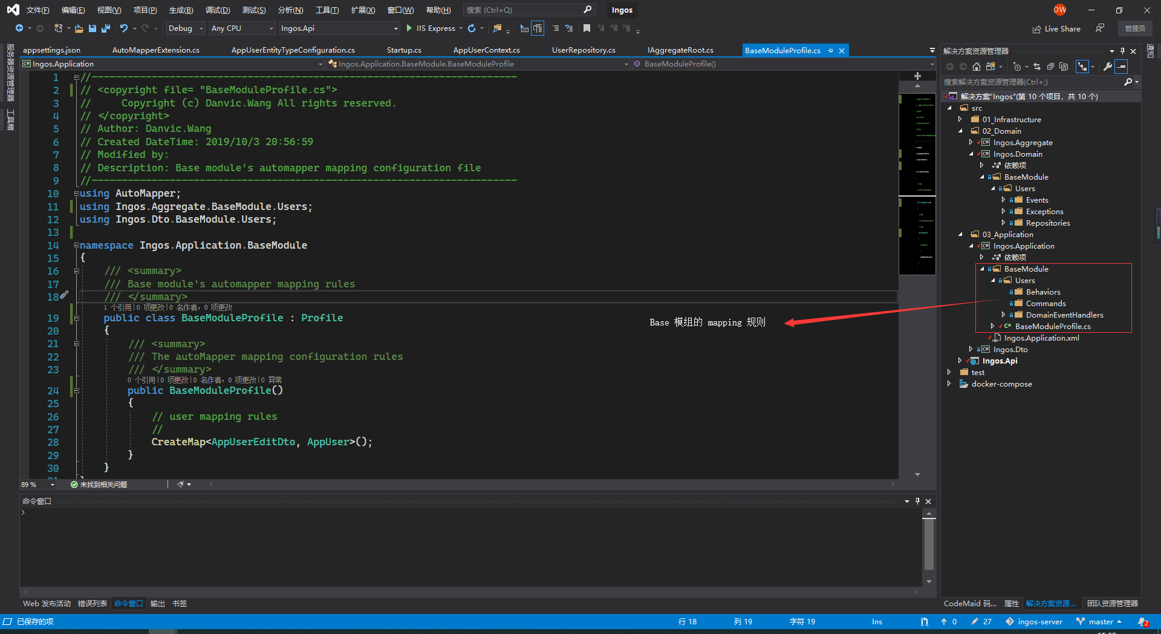Select the Commands folder in tree
The image size is (1161, 634).
(1046, 303)
